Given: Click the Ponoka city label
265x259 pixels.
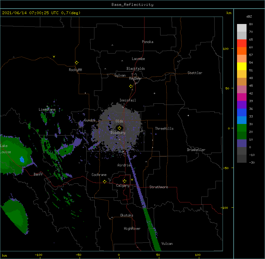Looking at the screenshot, I should click(x=148, y=42).
